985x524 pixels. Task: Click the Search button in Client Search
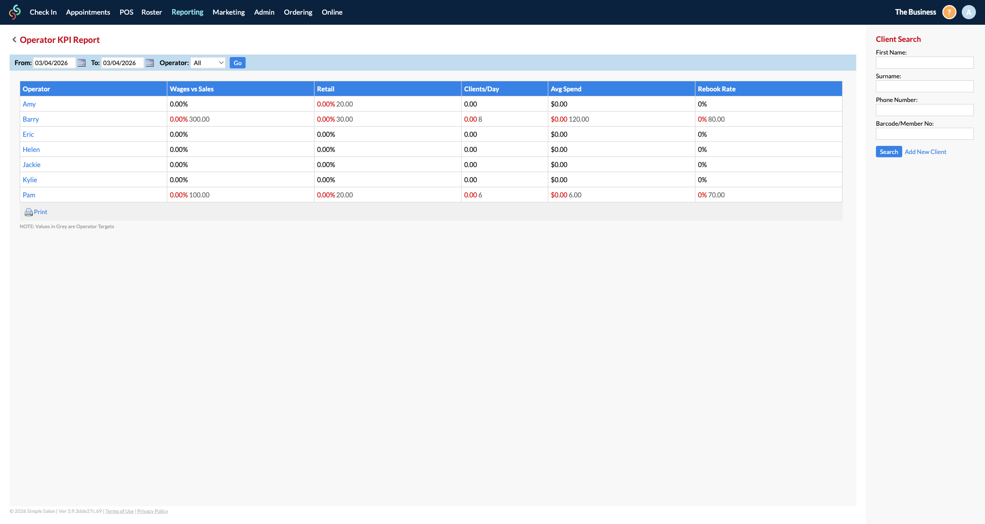[889, 151]
